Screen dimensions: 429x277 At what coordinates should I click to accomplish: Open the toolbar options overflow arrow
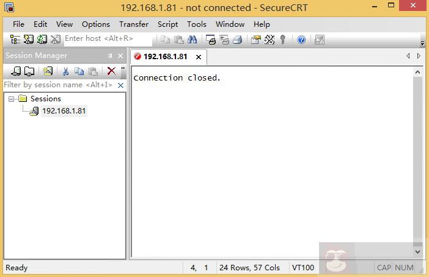[422, 43]
